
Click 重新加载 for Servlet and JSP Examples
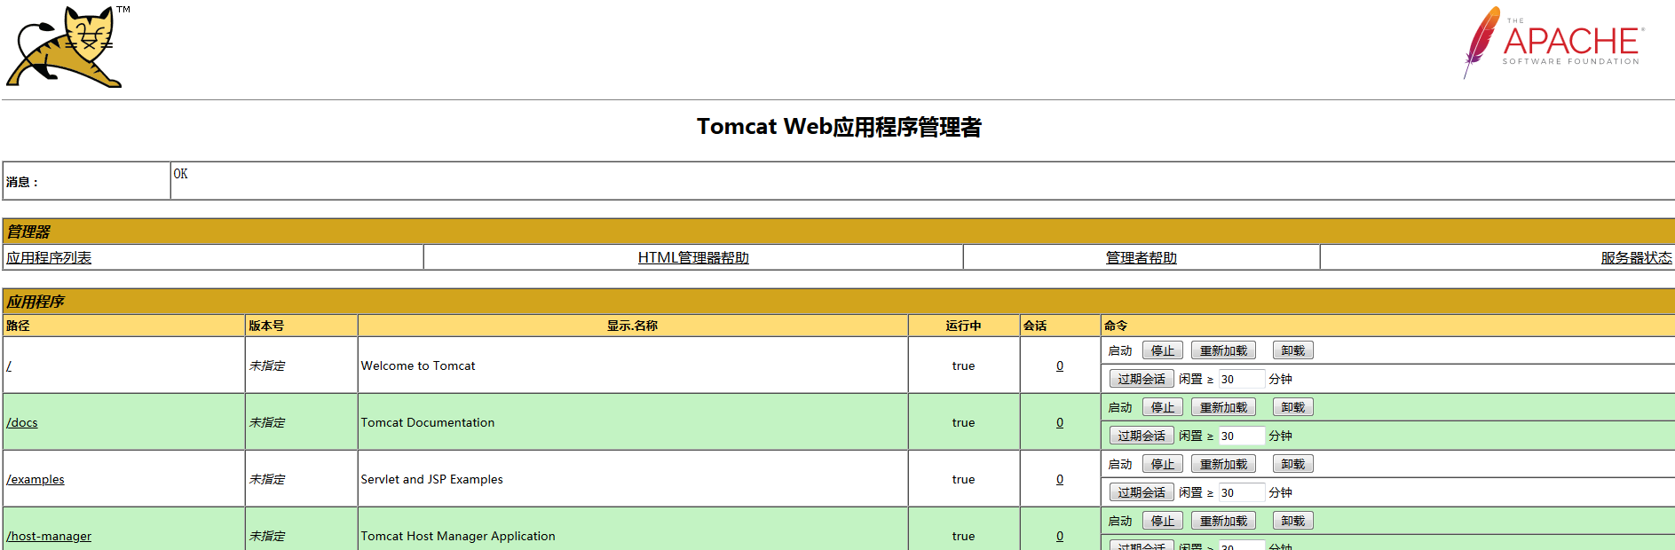click(x=1223, y=464)
